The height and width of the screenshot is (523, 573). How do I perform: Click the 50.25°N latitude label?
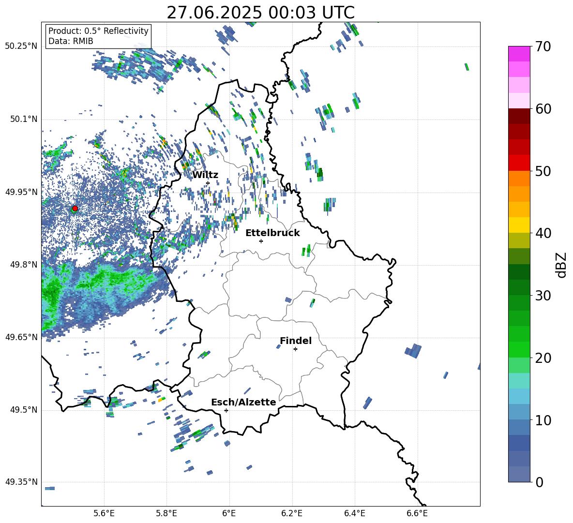(x=21, y=46)
